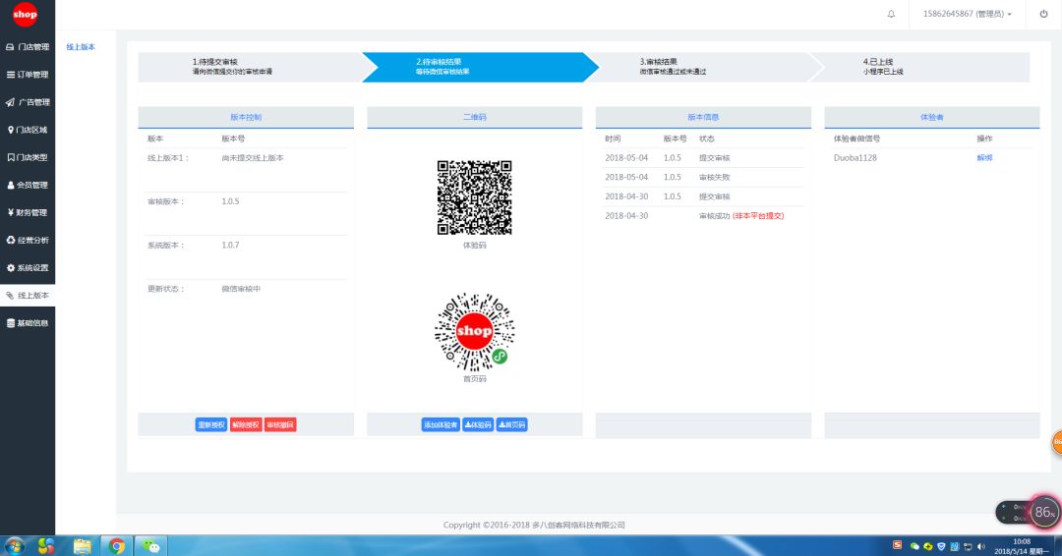Click the power logout icon

pyautogui.click(x=1043, y=14)
